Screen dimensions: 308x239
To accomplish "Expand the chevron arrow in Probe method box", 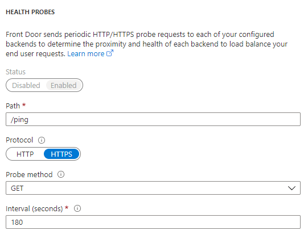I will 291,188.
